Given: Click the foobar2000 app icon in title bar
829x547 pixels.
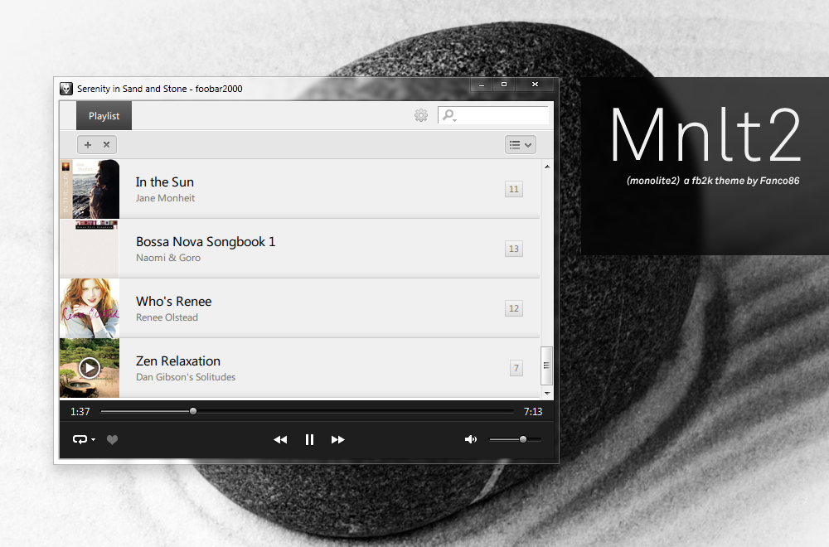Looking at the screenshot, I should (x=66, y=89).
